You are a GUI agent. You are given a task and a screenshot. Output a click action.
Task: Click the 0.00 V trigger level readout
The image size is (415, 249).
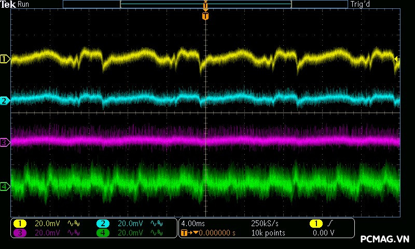click(x=323, y=233)
